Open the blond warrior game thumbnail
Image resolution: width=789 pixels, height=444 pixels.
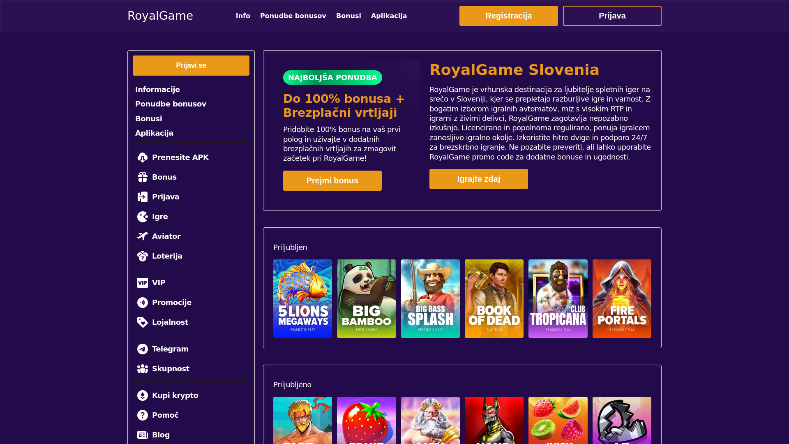[302, 420]
